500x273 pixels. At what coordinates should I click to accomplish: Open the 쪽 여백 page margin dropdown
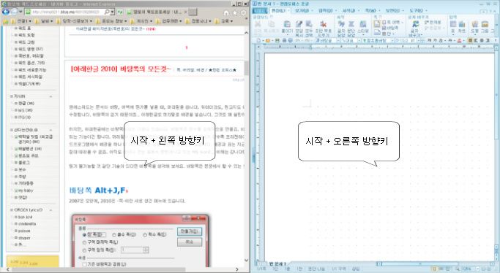392,22
